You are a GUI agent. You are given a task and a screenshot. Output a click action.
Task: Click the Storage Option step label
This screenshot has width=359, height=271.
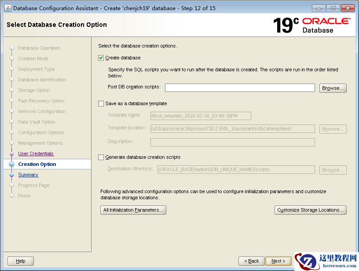(34, 90)
